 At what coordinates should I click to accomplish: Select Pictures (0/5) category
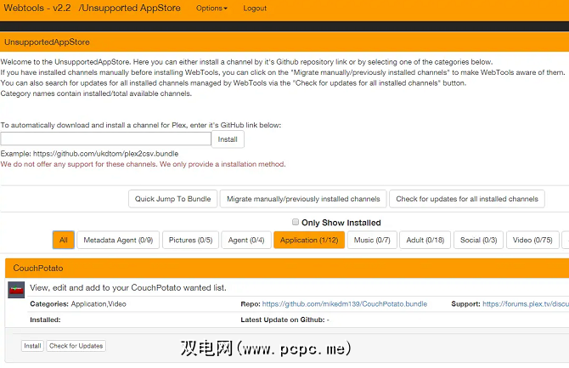(190, 241)
